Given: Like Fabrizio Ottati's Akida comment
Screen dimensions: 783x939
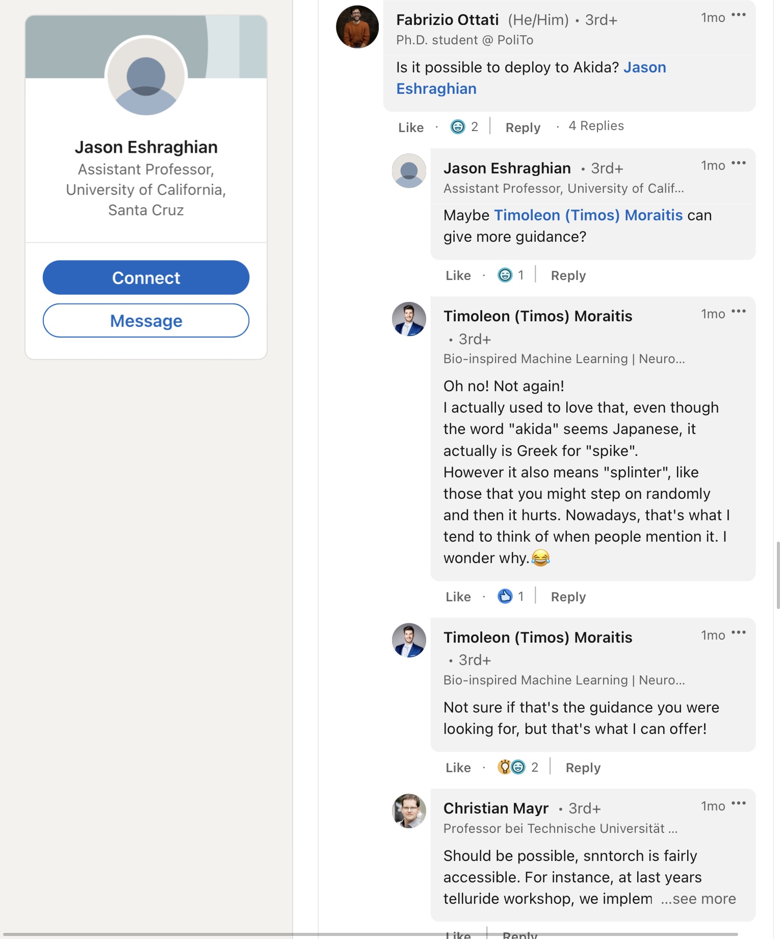Looking at the screenshot, I should 411,128.
